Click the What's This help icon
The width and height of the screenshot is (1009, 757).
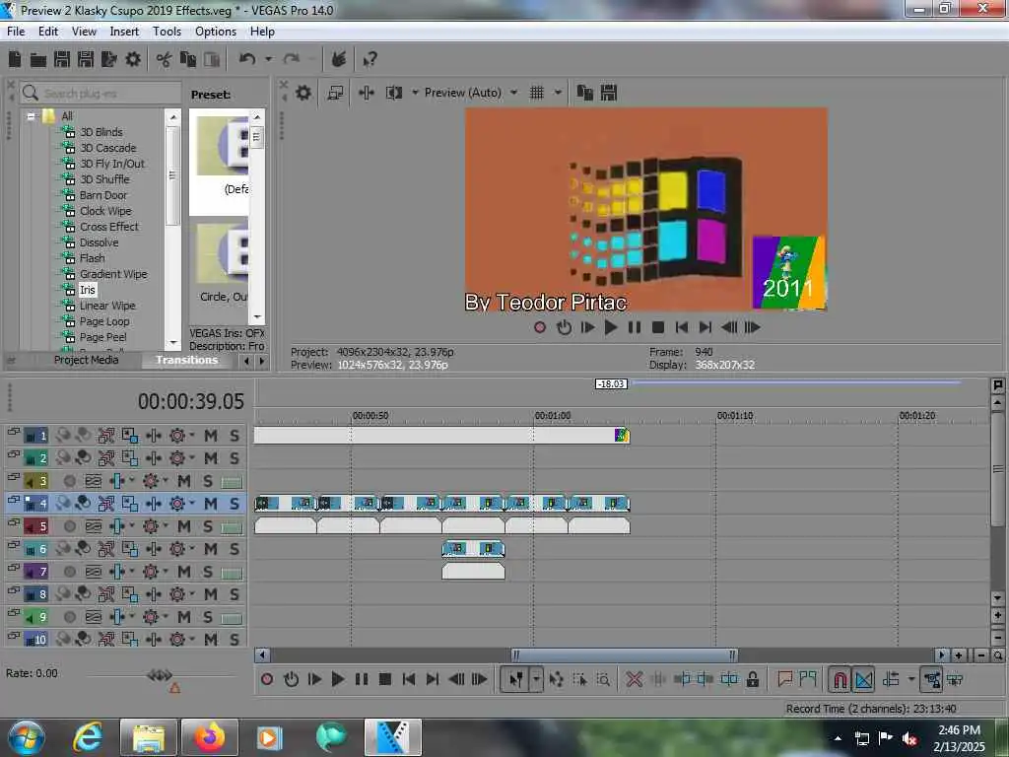[x=370, y=60]
